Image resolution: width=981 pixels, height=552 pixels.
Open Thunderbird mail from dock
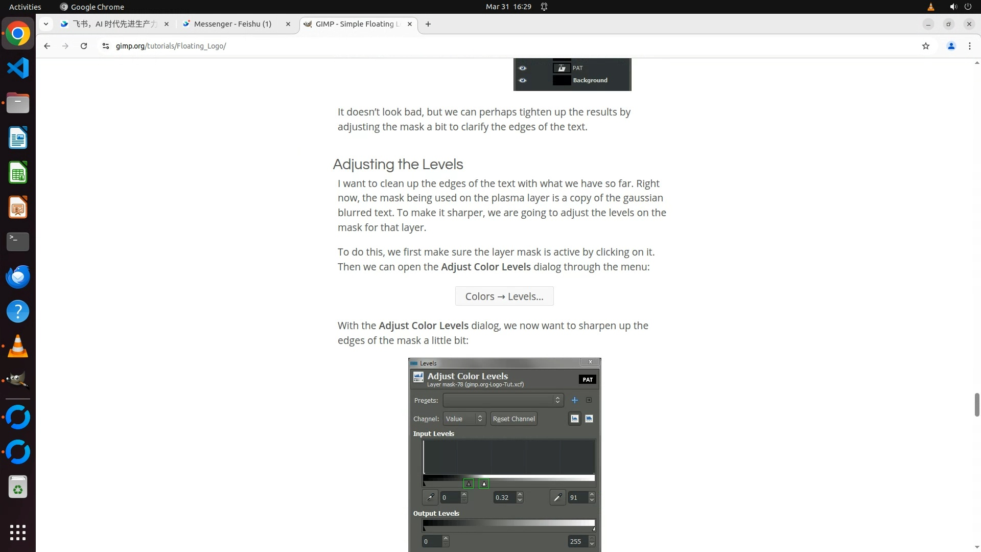point(18,277)
